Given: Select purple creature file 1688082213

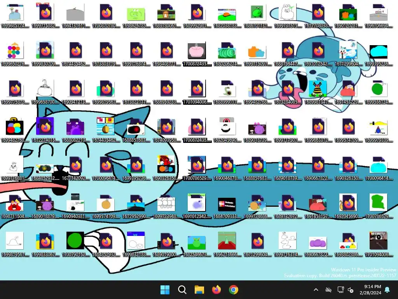Looking at the screenshot, I should 76,130.
